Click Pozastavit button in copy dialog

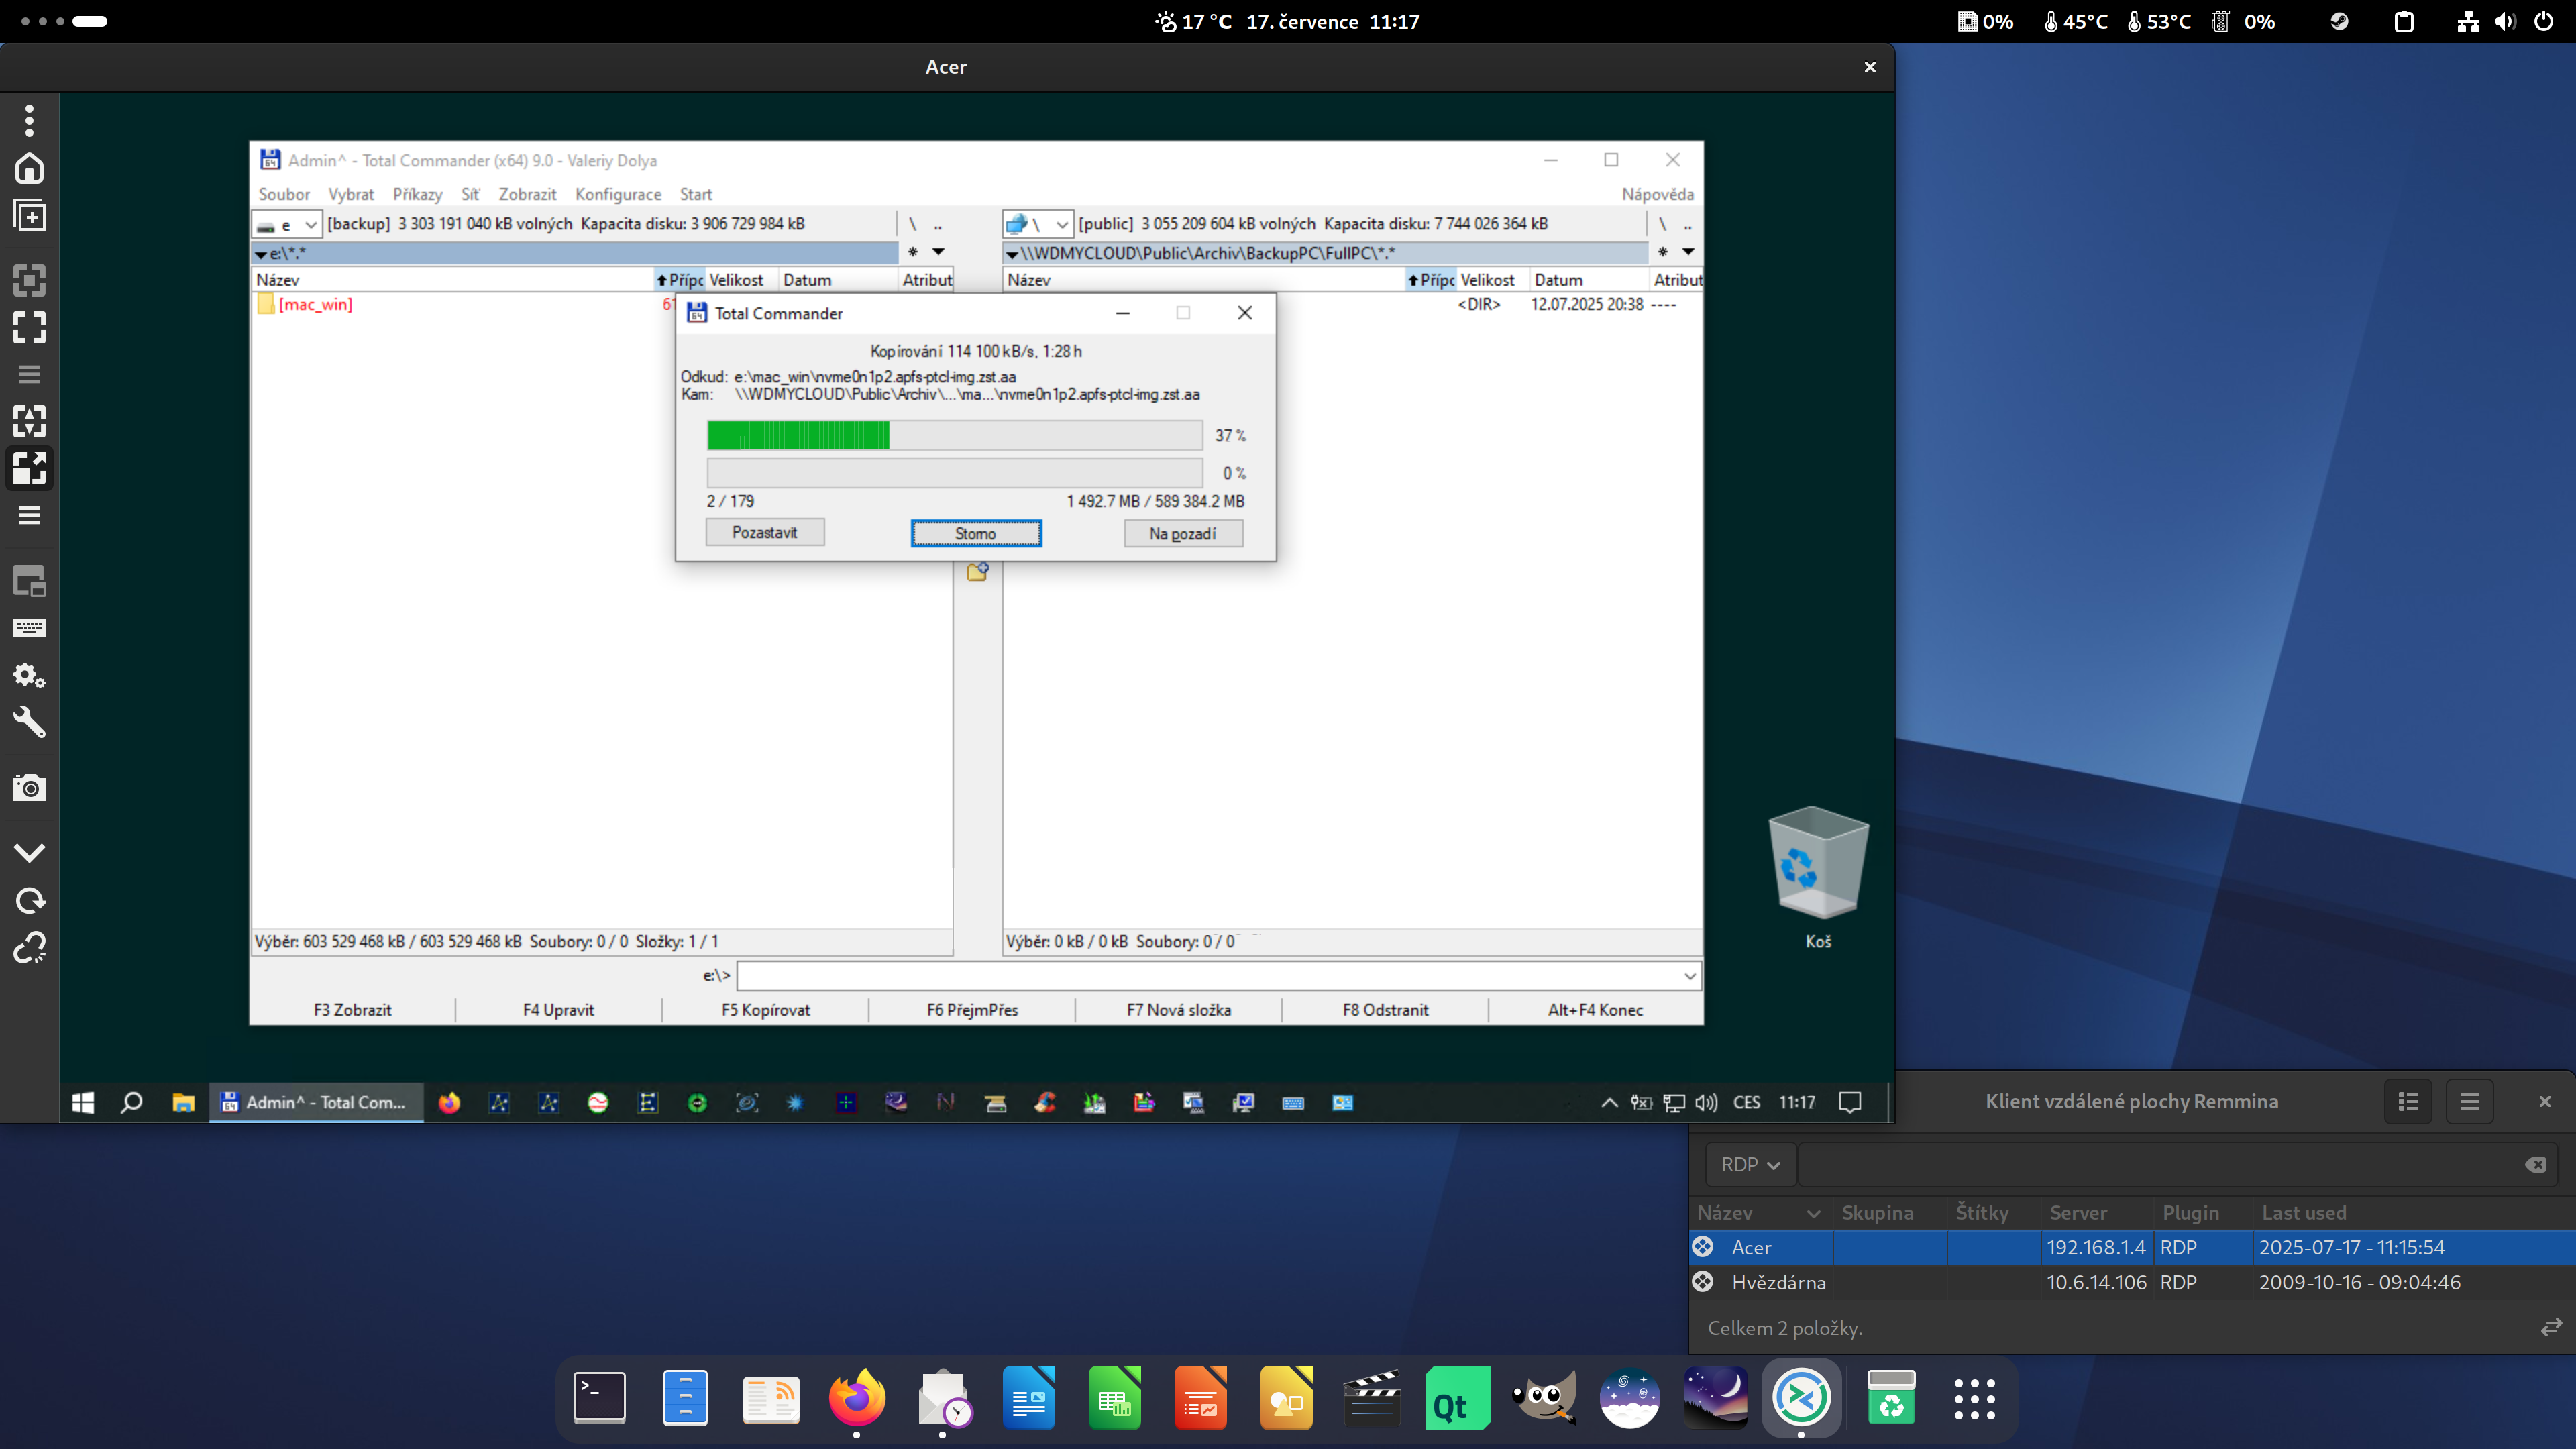pyautogui.click(x=765, y=533)
